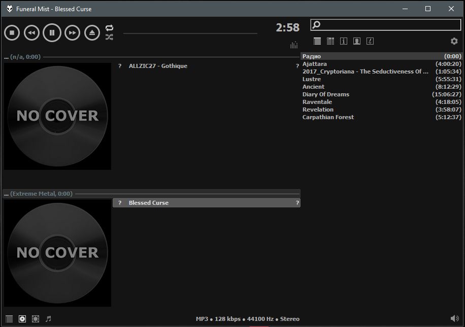
Task: Toggle repeat playback mode
Action: click(109, 28)
